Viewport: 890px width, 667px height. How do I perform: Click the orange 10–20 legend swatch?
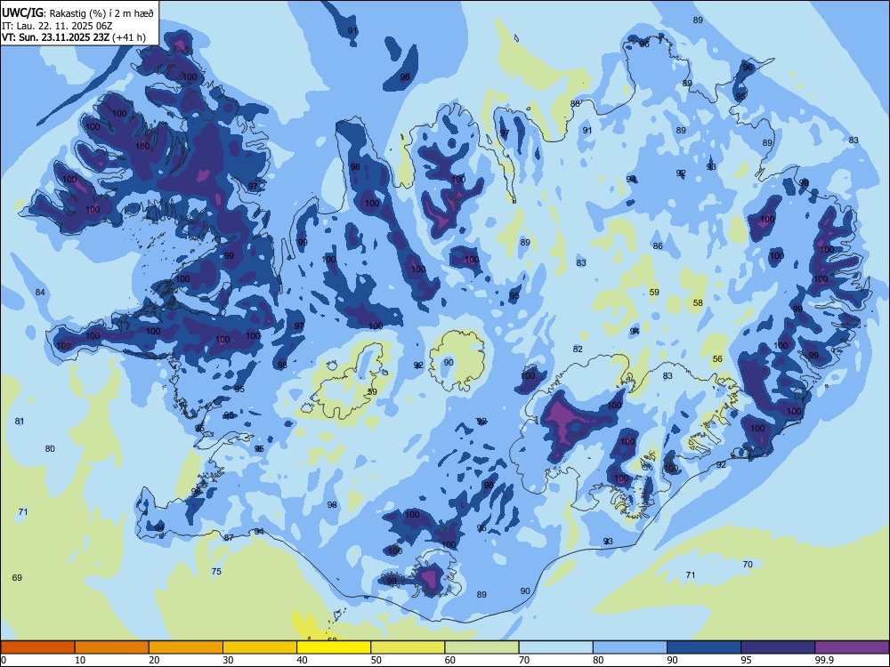coord(112,647)
